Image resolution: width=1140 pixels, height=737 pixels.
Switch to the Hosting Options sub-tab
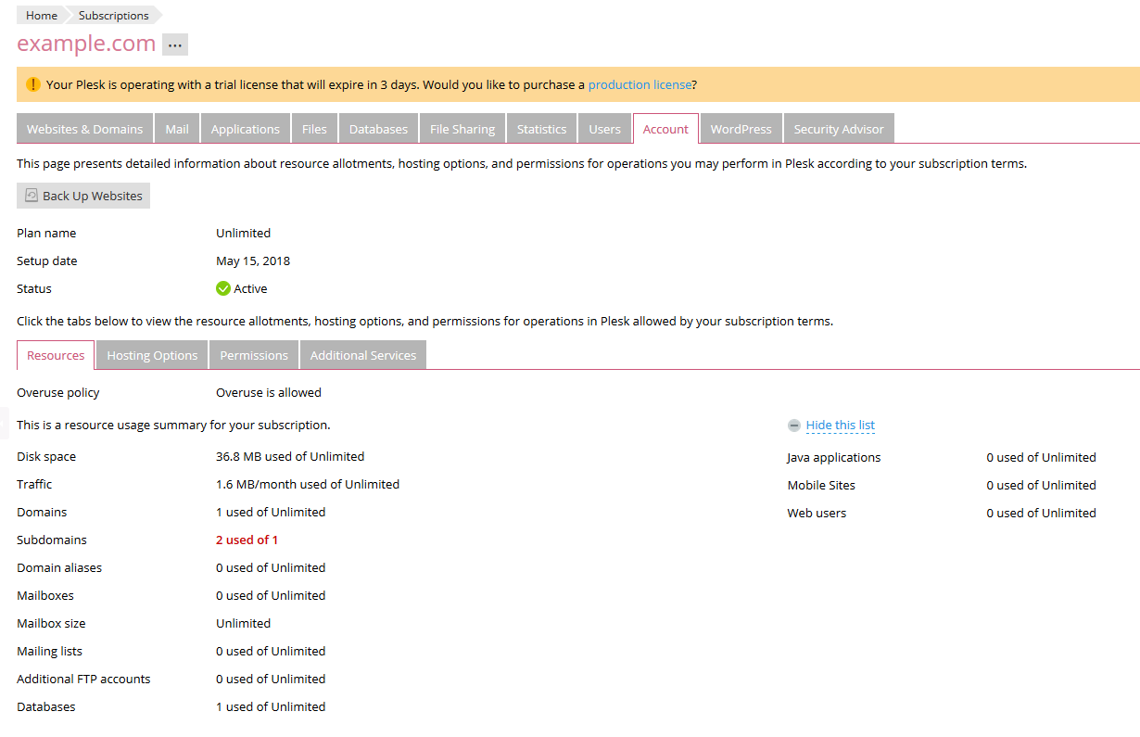tap(152, 355)
